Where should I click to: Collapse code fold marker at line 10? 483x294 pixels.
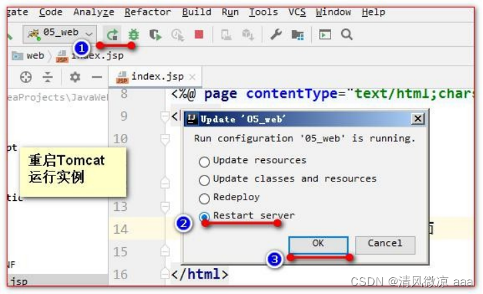coord(165,139)
